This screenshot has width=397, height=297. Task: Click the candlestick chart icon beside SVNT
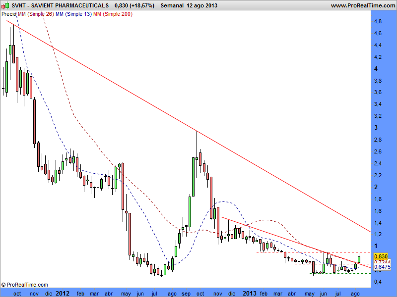(x=5, y=5)
